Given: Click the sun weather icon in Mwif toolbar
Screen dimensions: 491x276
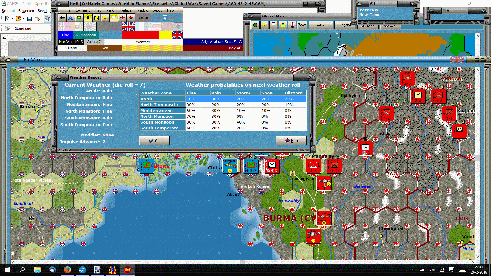Looking at the screenshot, I should coord(105,18).
